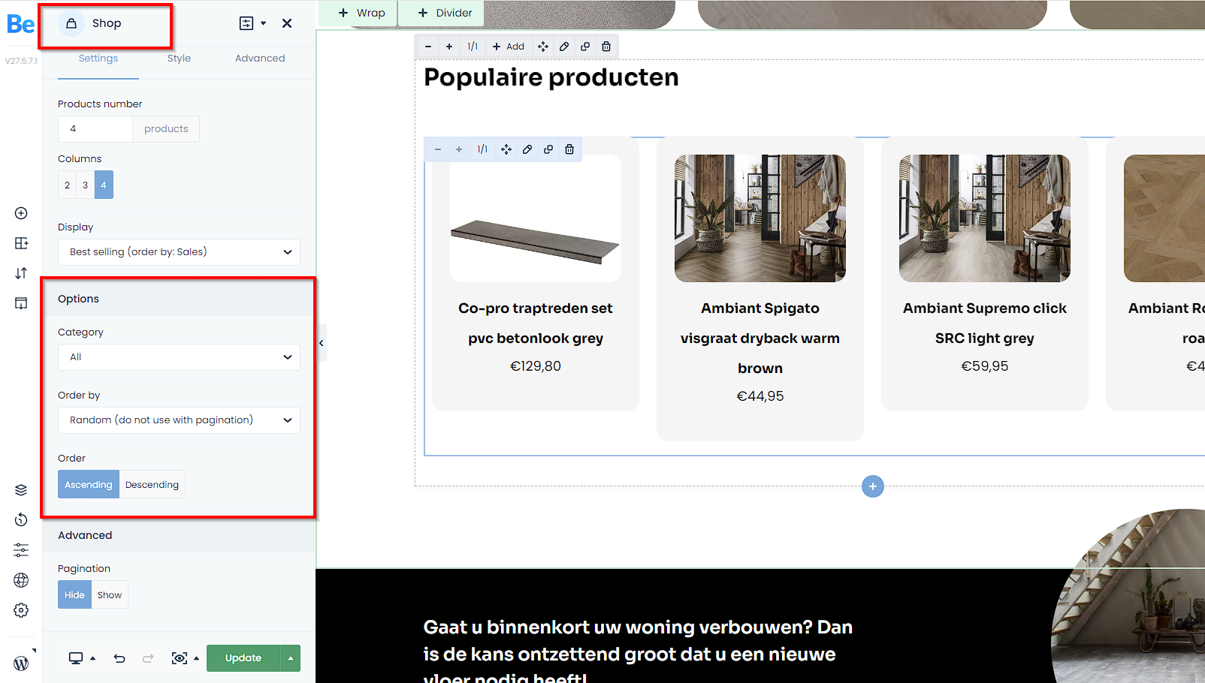The image size is (1205, 683).
Task: Edit the wrap with pencil icon
Action: (x=564, y=47)
